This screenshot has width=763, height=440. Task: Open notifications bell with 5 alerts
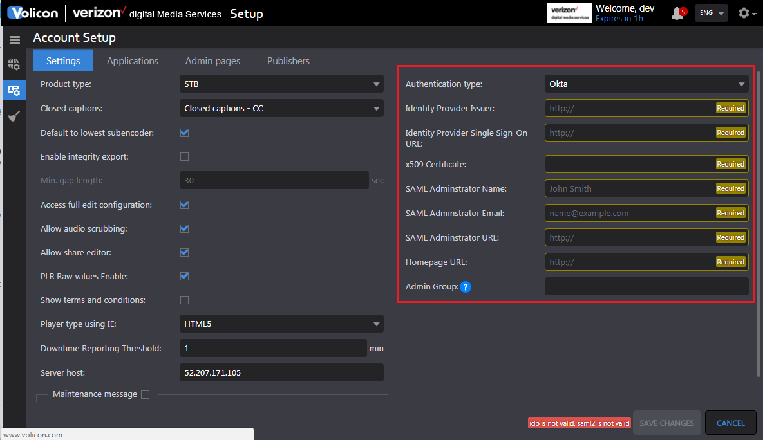coord(676,12)
